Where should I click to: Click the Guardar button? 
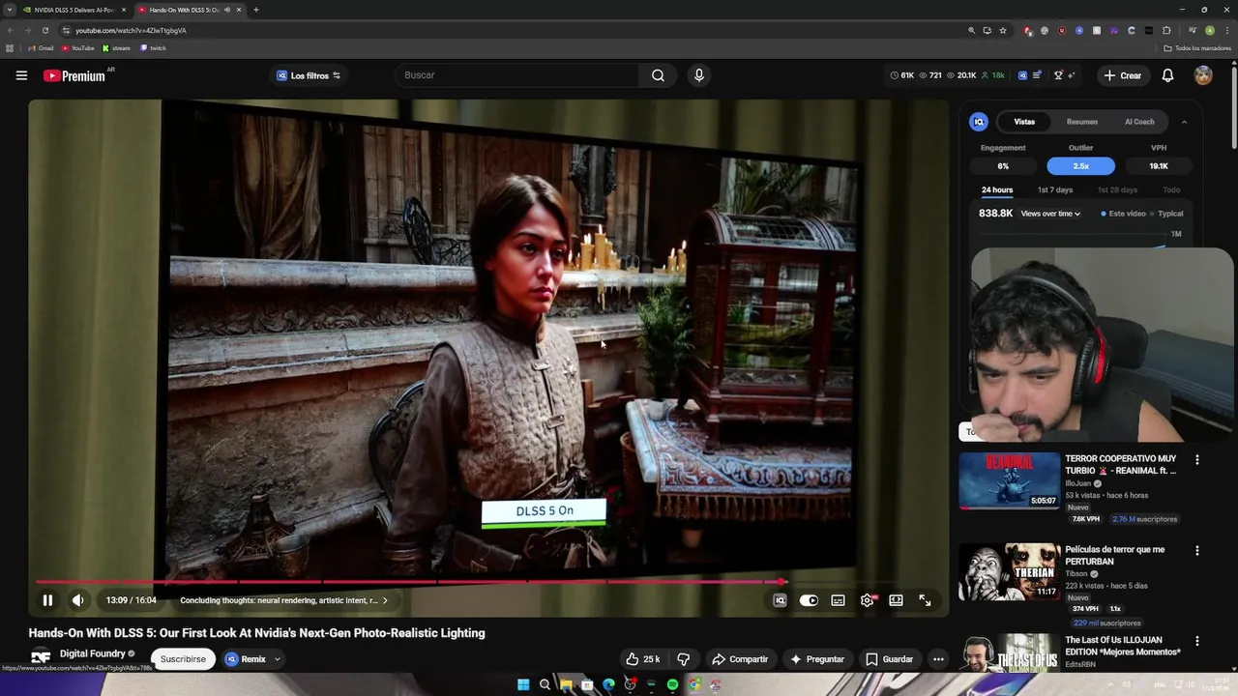click(890, 659)
